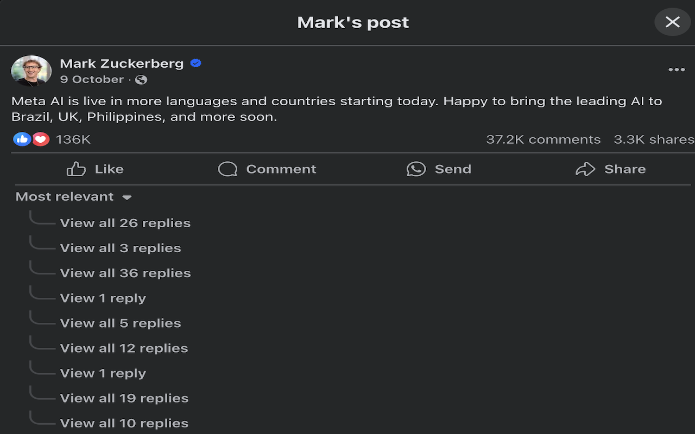This screenshot has width=695, height=434.
Task: Click the red heart reaction icon
Action: tap(41, 139)
